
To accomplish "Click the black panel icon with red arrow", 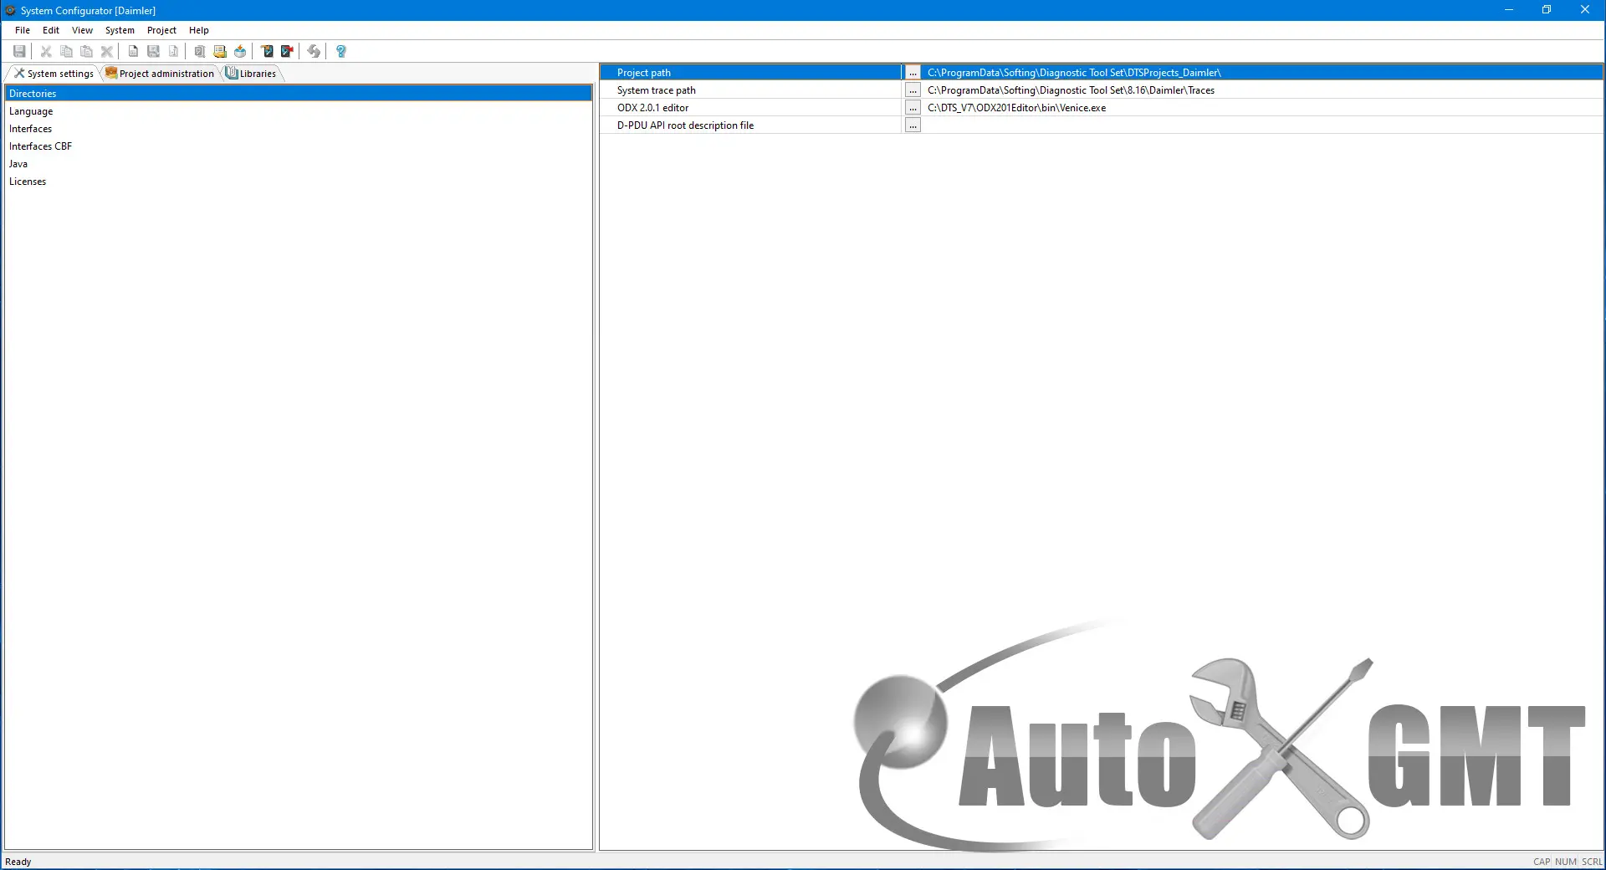I will (x=287, y=51).
